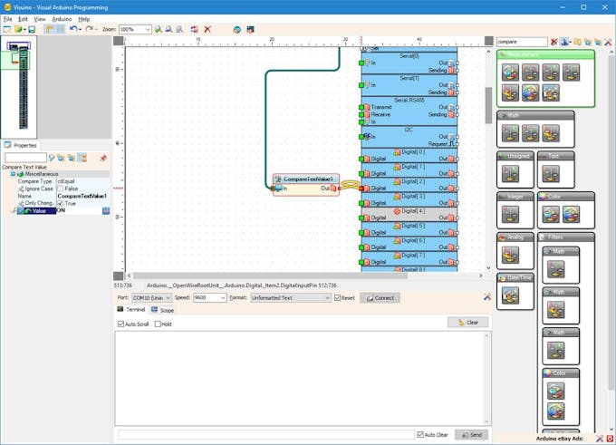Screen dimensions: 616x445
Task: Click the red X delete icon
Action: point(207,29)
